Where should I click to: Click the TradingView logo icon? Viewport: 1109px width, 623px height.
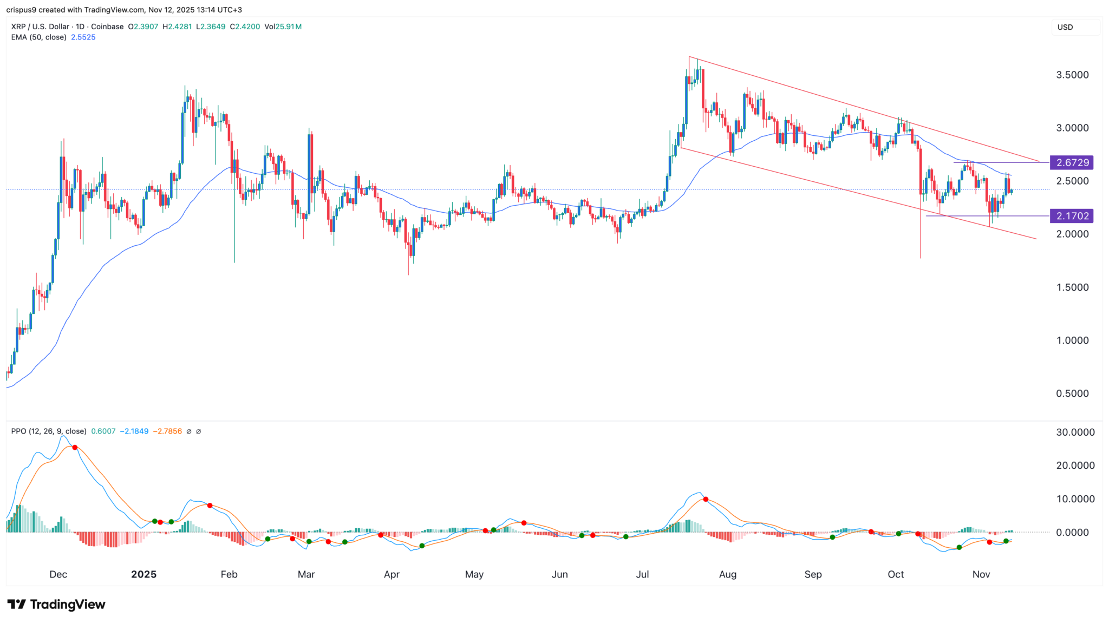16,605
